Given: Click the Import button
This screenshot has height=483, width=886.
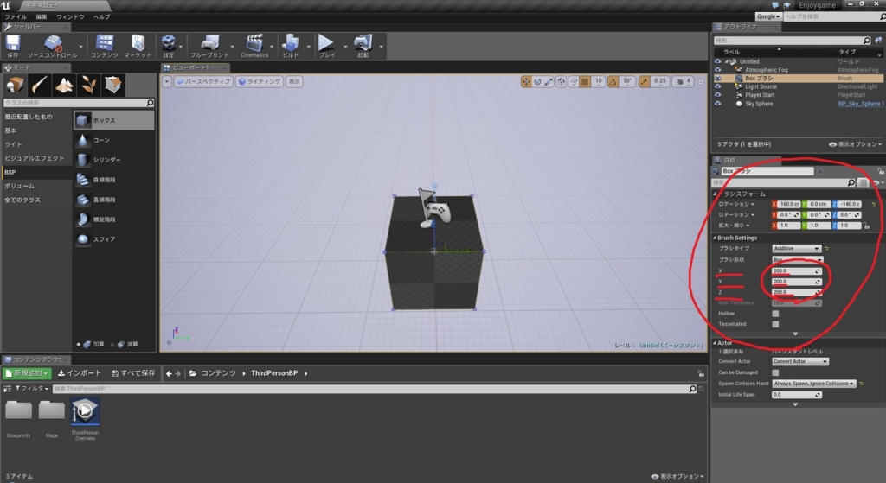Looking at the screenshot, I should tap(80, 373).
